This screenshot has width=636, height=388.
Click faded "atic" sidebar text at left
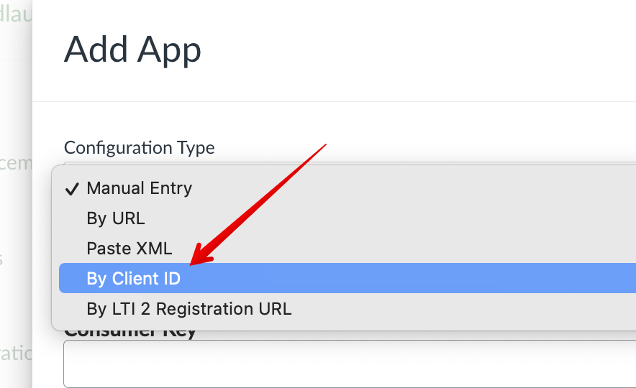(16, 353)
